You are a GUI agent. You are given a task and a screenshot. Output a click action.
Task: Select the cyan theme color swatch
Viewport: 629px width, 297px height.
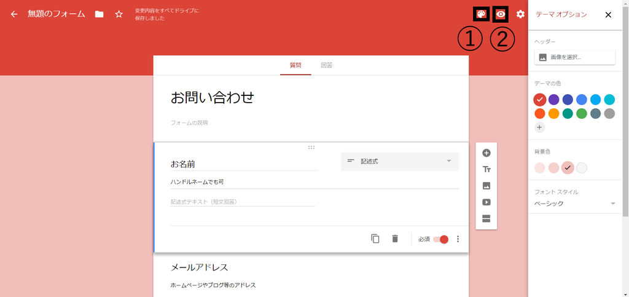609,99
